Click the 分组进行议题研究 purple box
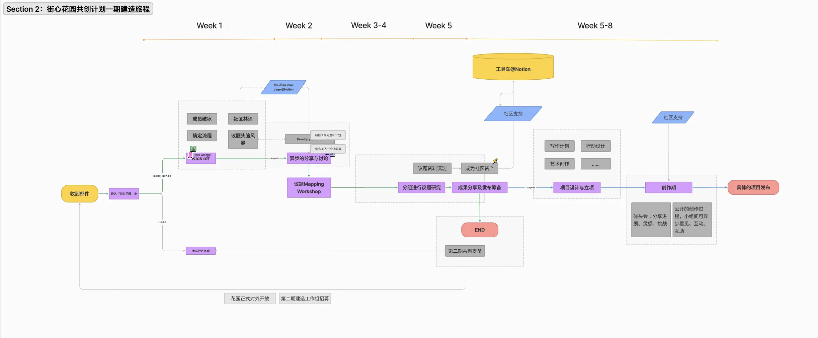818x338 pixels. click(x=421, y=188)
